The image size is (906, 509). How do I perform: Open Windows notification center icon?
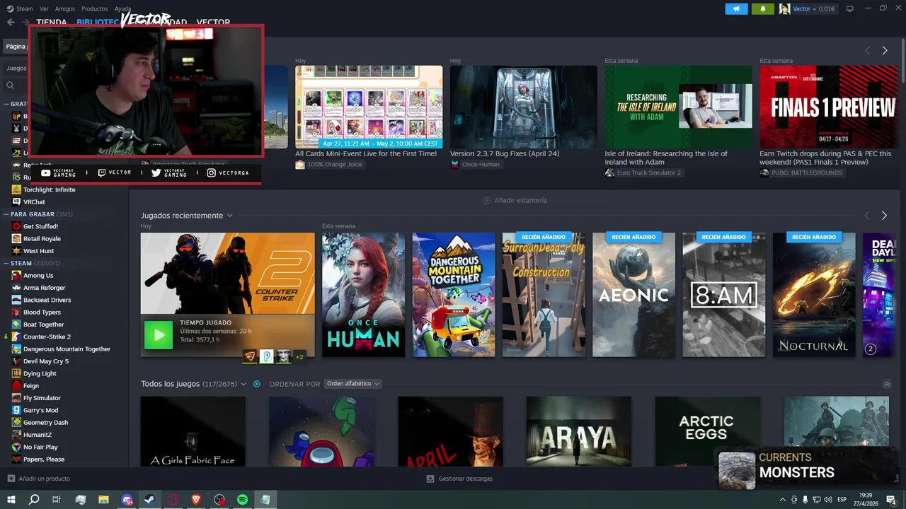[891, 500]
